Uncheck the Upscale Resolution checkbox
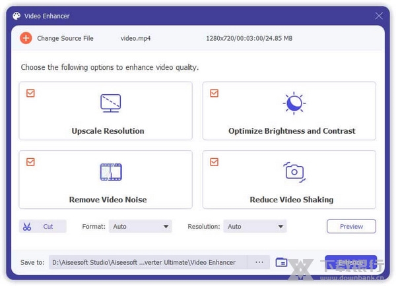The image size is (396, 286). (30, 93)
